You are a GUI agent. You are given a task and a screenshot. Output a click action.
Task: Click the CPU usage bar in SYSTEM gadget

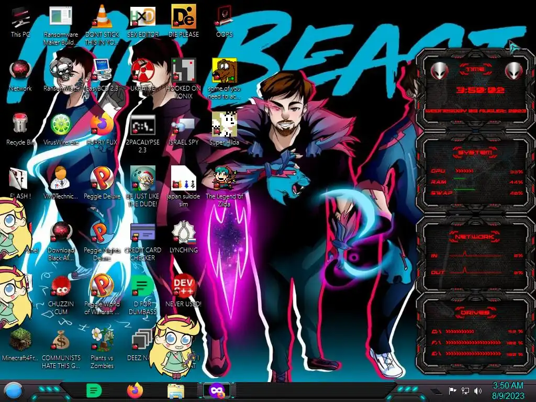[464, 171]
